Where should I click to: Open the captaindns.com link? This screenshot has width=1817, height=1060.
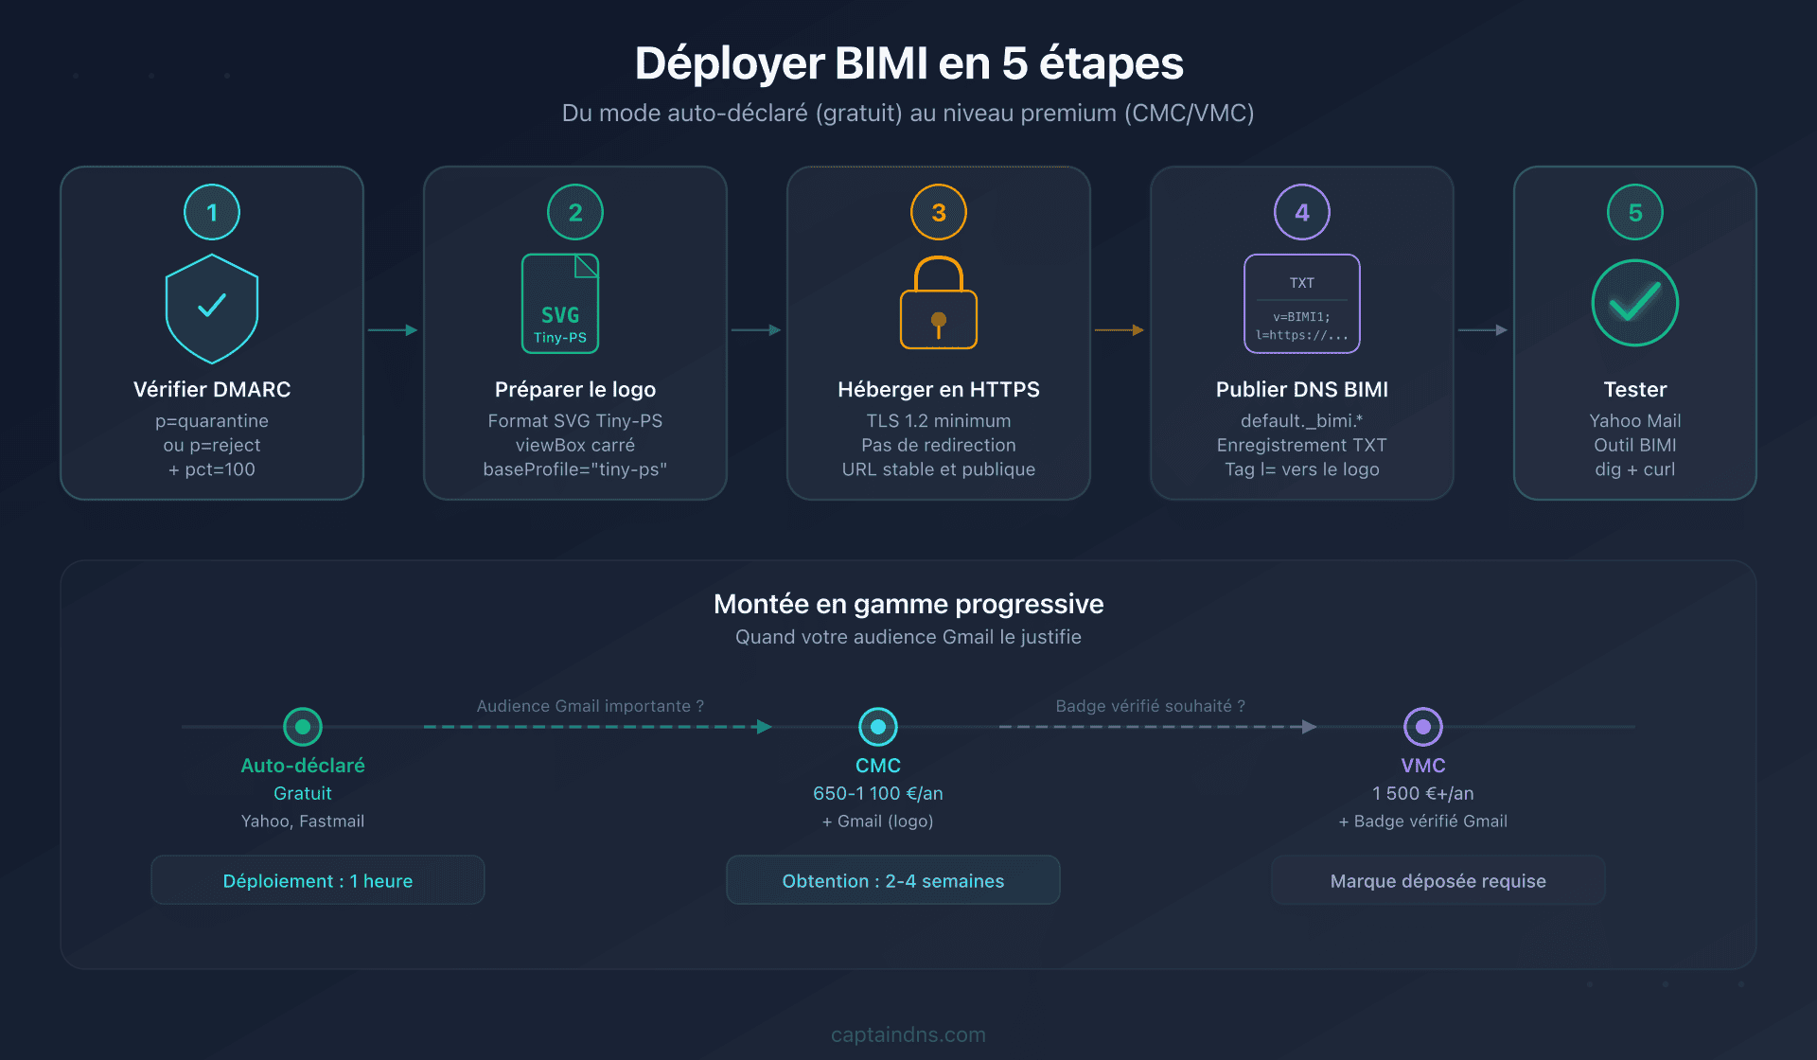(908, 1034)
